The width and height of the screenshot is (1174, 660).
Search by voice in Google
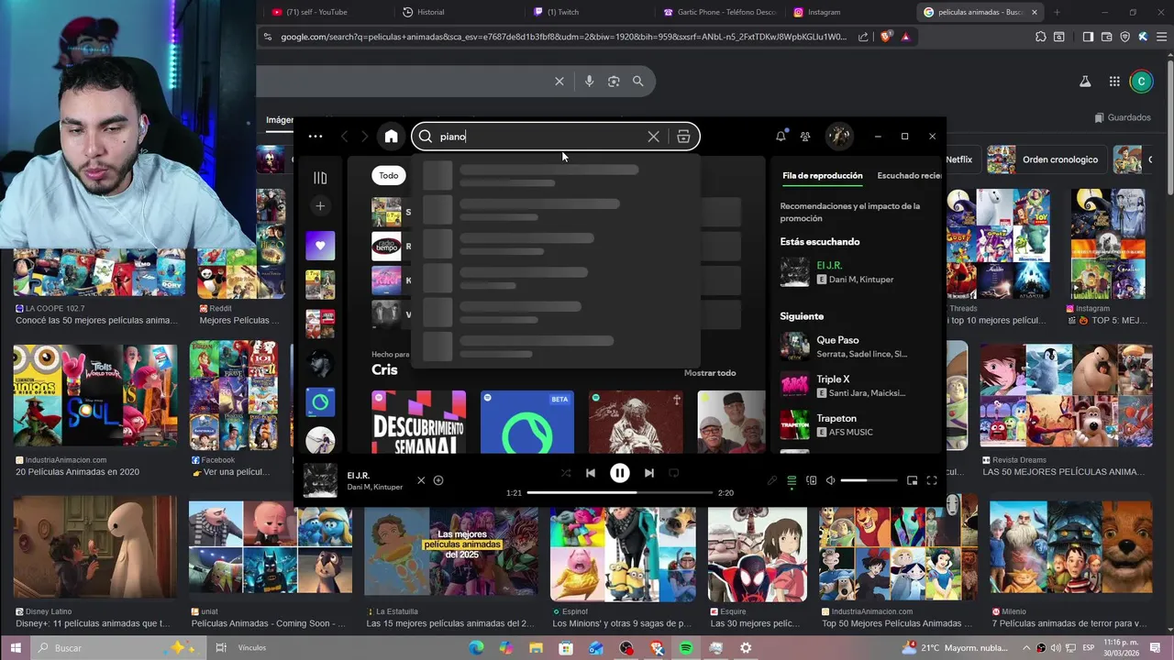click(589, 82)
